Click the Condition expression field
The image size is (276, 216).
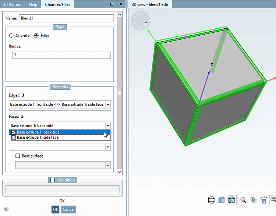(x=63, y=189)
